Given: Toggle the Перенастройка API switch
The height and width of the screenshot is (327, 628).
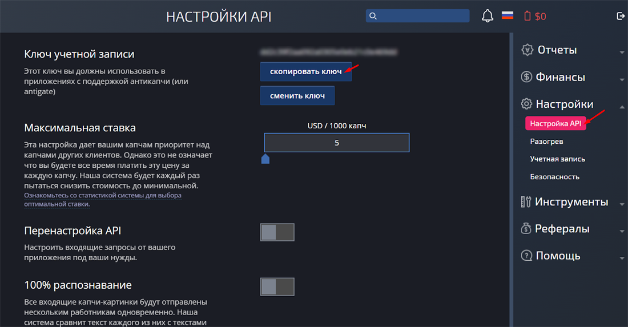Looking at the screenshot, I should (277, 232).
